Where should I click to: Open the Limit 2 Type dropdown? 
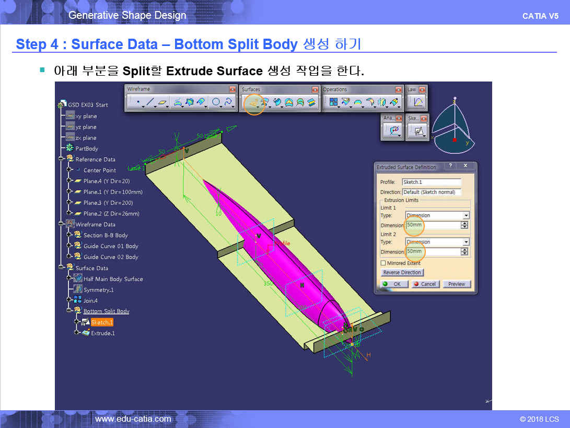coord(466,242)
